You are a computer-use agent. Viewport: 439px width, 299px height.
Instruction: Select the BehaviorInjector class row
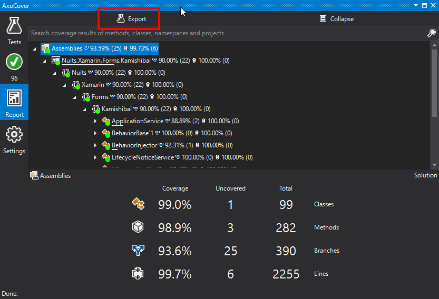coord(167,145)
